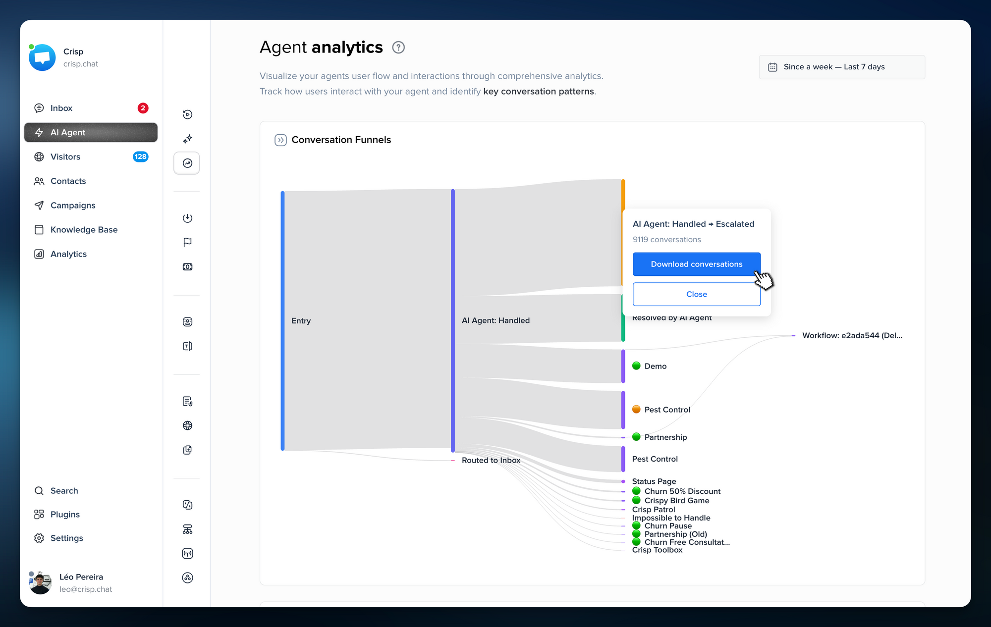The image size is (991, 627).
Task: Collapse the Conversation Funnels section
Action: click(280, 140)
